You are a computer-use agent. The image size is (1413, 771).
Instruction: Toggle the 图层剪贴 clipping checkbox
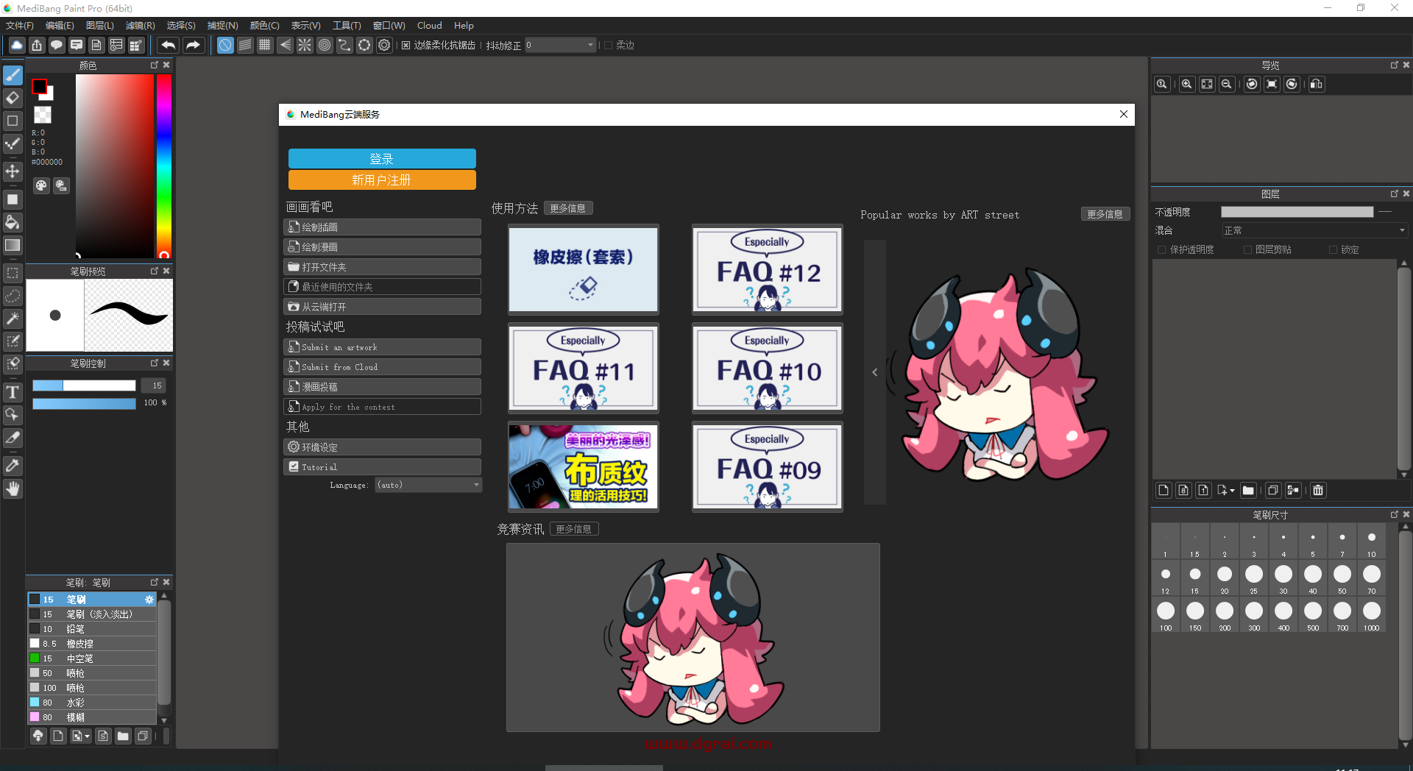coord(1247,250)
